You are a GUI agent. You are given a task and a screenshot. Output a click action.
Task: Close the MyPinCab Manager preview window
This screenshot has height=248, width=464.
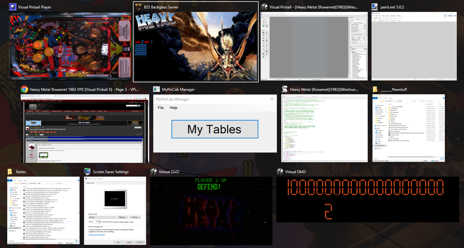[272, 99]
